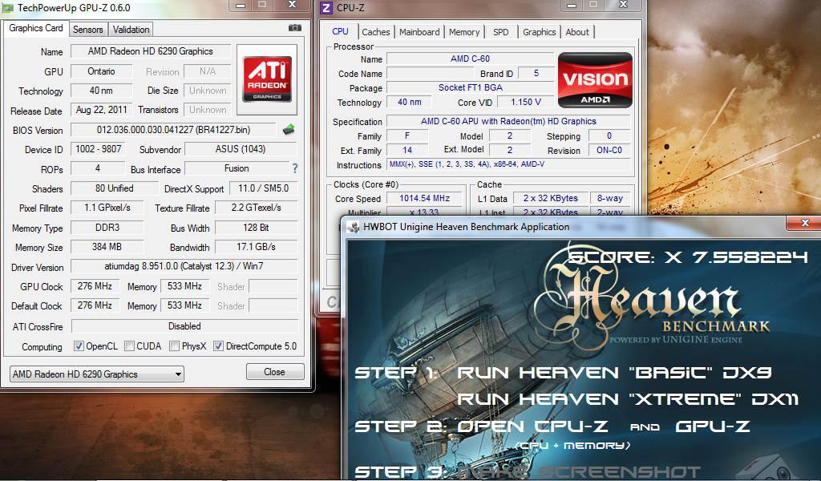Click the GPU Clock 276 MHz value
821x481 pixels.
tap(95, 286)
